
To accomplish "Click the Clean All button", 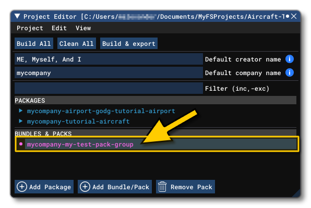I will 77,43.
